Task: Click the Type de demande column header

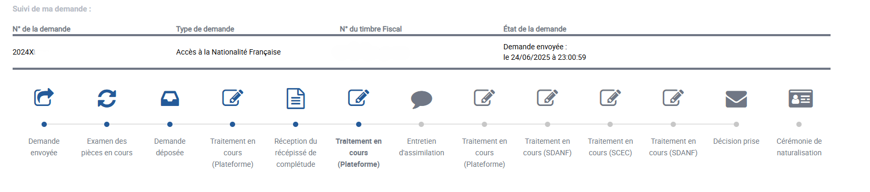Action: (x=205, y=29)
